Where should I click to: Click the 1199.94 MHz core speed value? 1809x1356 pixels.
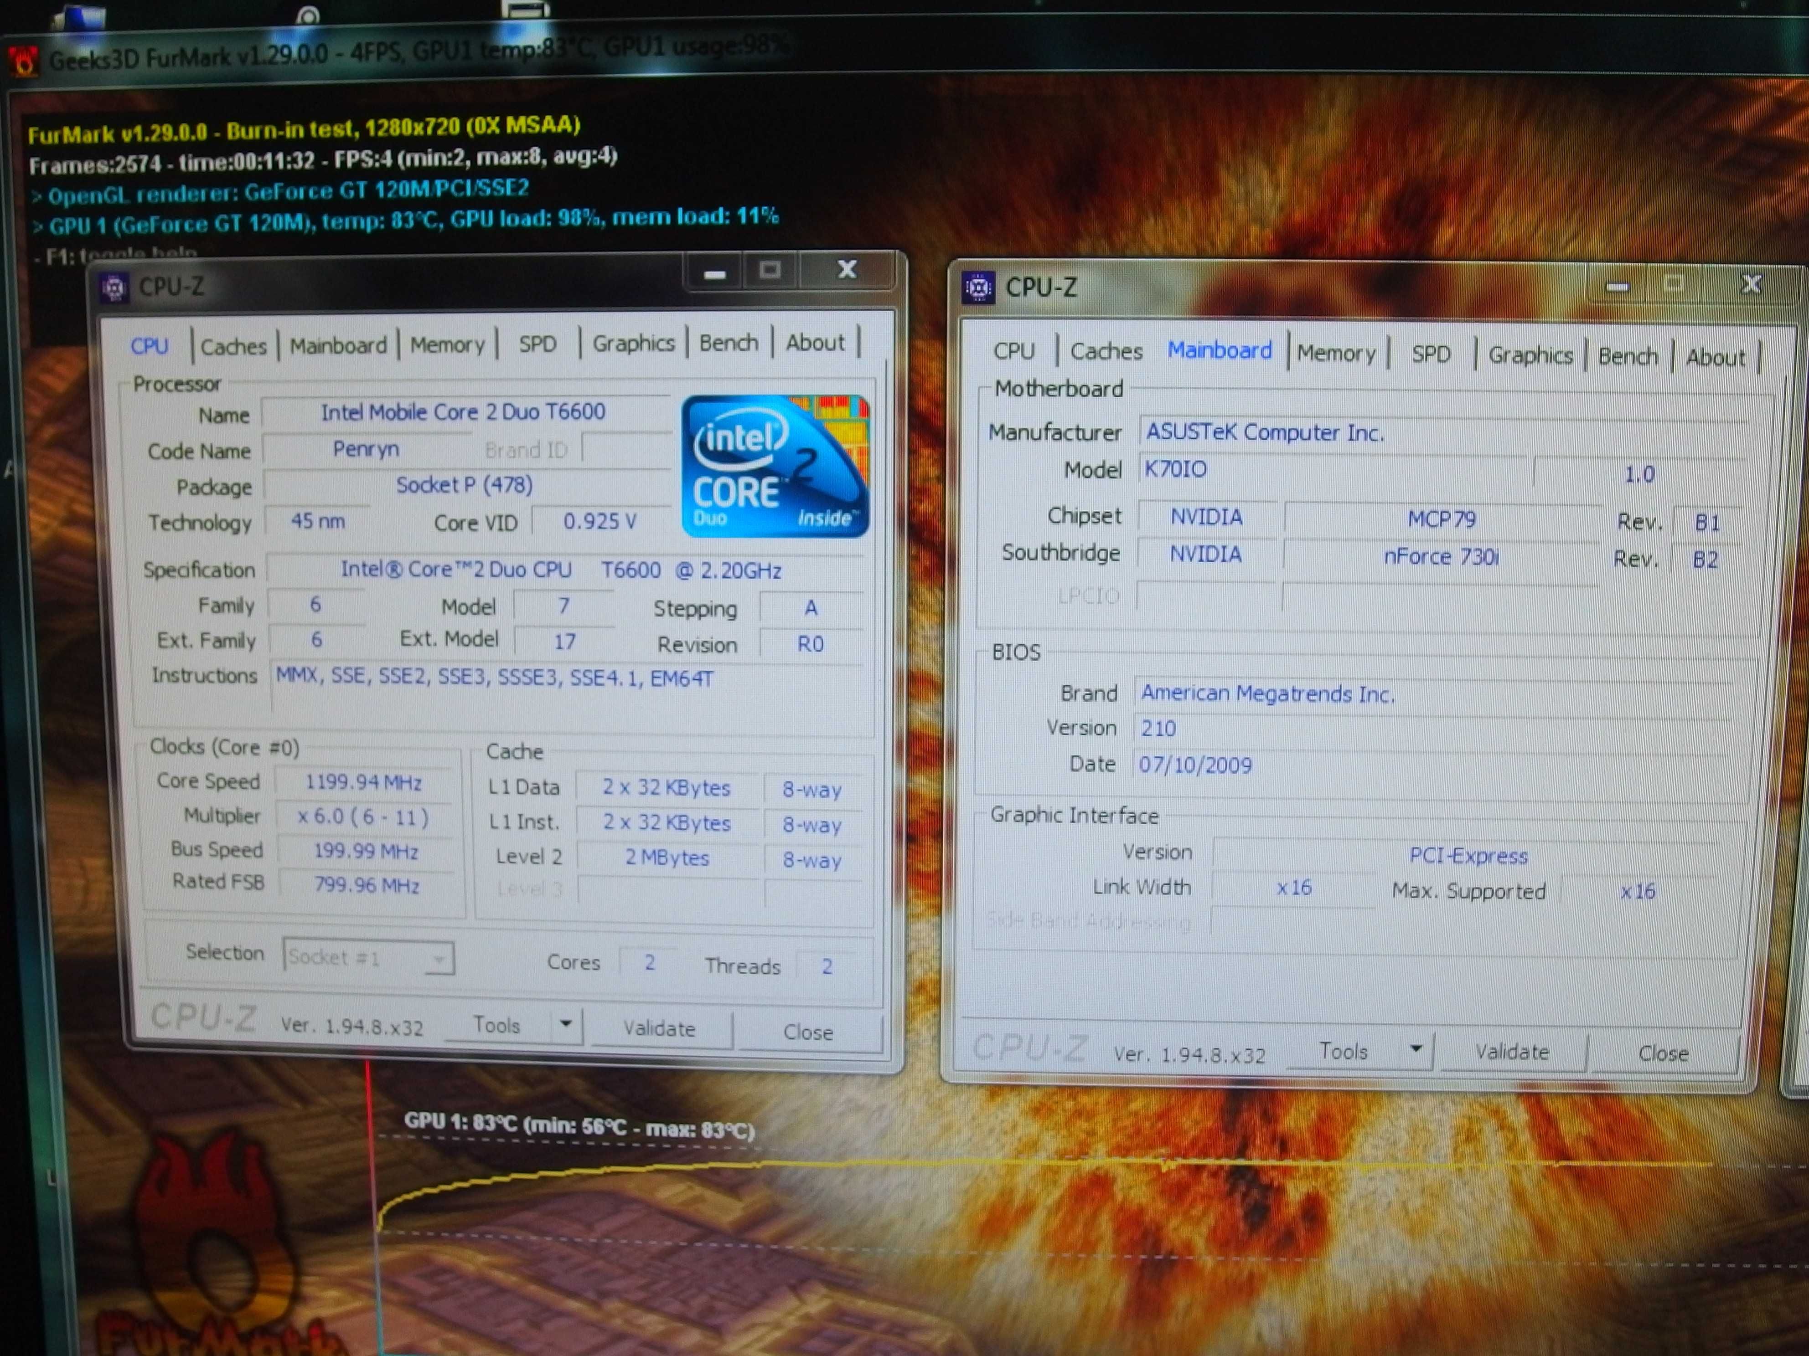pos(363,782)
